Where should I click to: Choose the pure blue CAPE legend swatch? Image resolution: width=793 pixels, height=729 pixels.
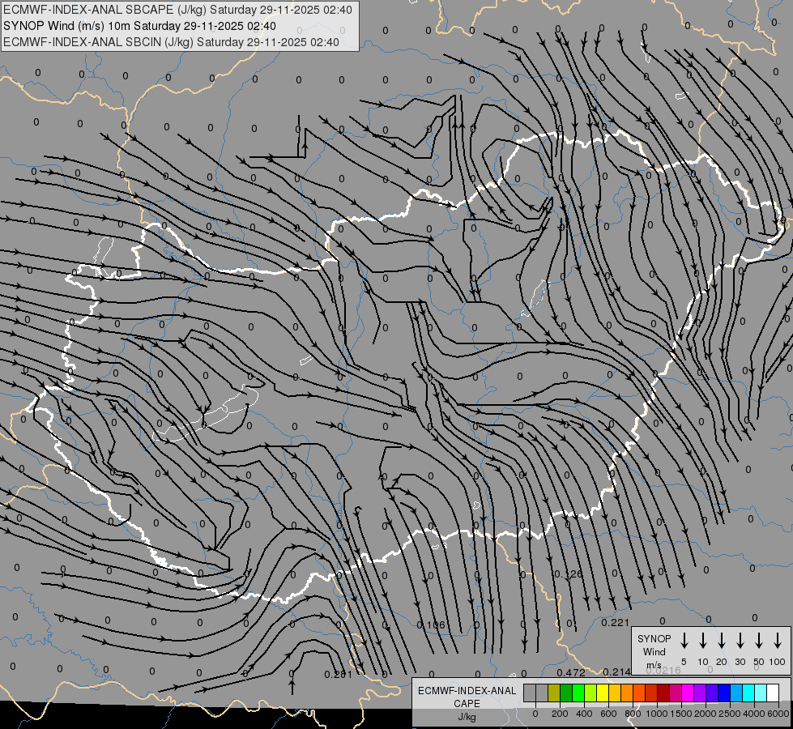(x=723, y=693)
